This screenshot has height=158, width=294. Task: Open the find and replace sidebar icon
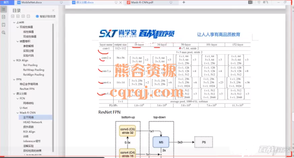pyautogui.click(x=3, y=33)
